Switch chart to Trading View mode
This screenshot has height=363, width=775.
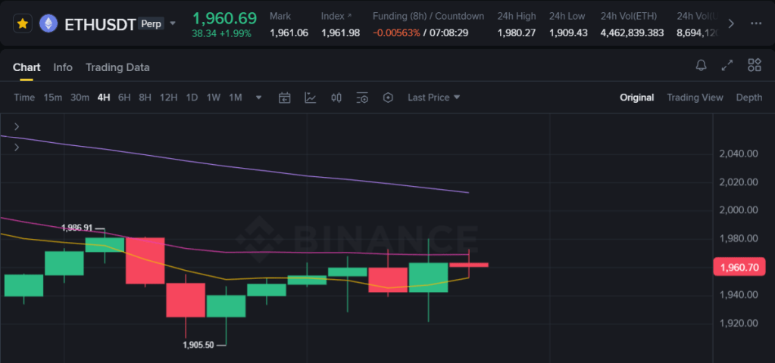[x=695, y=98]
